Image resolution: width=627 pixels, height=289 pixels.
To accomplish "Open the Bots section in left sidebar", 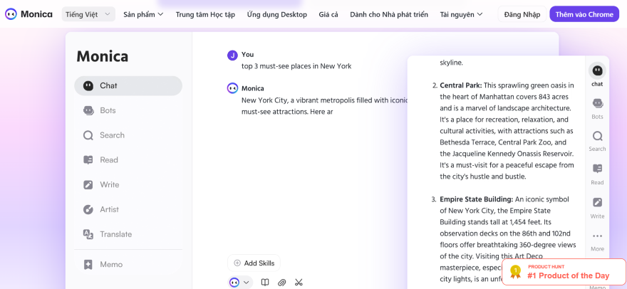I will click(107, 110).
